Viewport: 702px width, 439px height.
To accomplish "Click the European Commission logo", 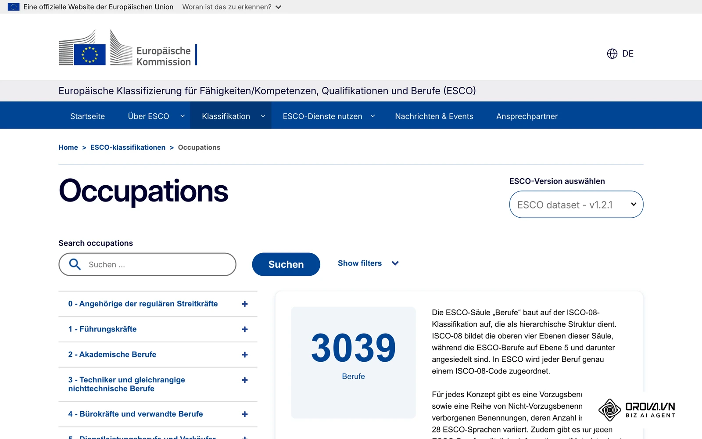I will [x=128, y=47].
